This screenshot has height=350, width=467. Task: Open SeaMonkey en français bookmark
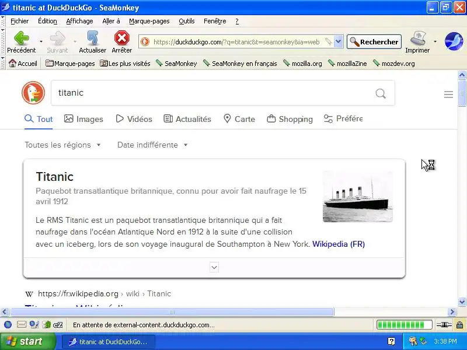240,64
